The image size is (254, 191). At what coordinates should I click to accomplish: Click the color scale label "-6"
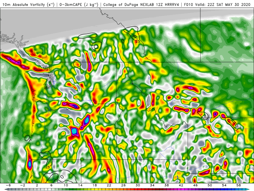click(x=8, y=185)
